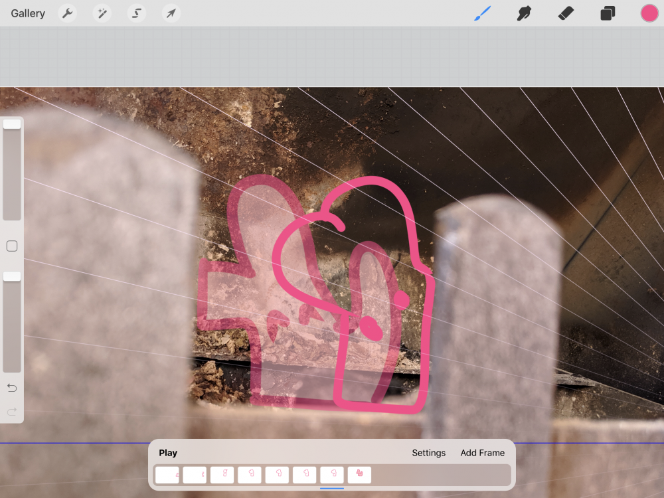Select the first frame in the timeline
Screen dimensions: 664x498
[x=167, y=475]
